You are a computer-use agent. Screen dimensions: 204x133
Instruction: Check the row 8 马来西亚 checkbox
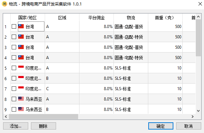coord(14,99)
